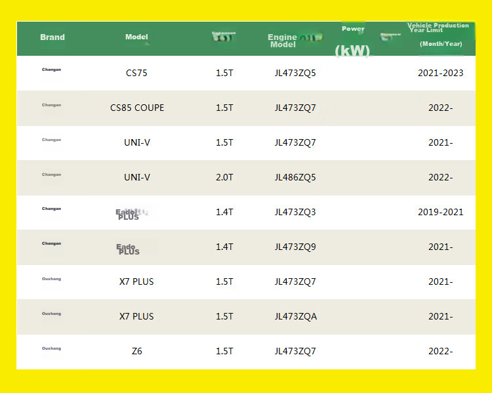Click engine model JL473ZQ9
Viewport: 492px width, 393px height.
295,247
